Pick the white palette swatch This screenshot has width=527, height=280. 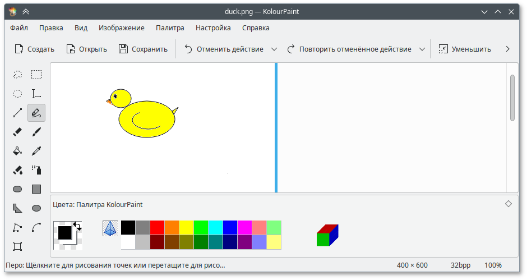pyautogui.click(x=128, y=242)
